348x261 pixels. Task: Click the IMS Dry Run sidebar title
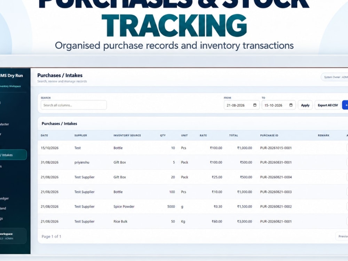click(x=11, y=76)
